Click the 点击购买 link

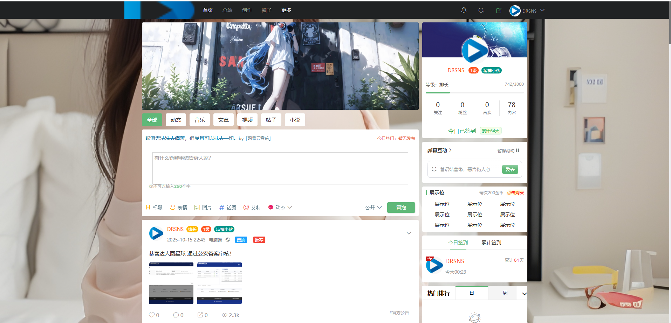pos(515,193)
